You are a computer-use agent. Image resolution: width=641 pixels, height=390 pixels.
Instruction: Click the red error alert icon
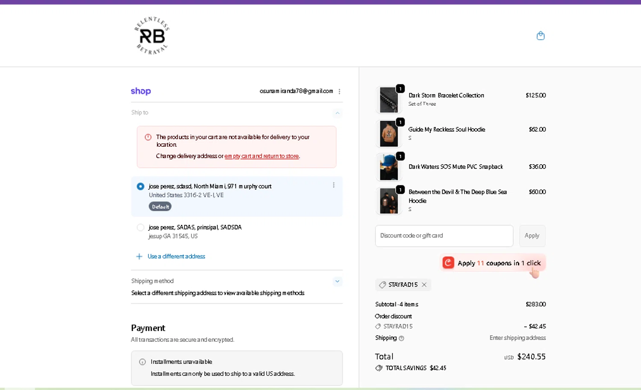point(148,137)
